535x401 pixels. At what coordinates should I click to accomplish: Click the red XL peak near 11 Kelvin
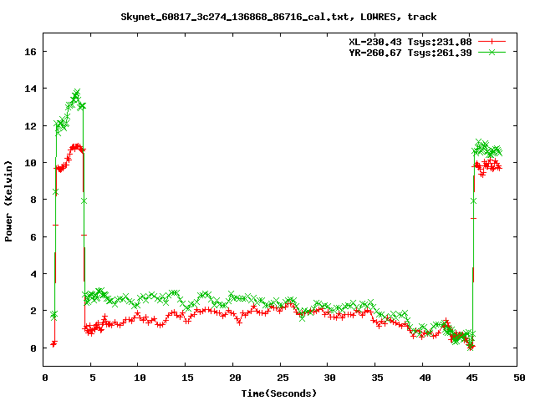pyautogui.click(x=76, y=147)
